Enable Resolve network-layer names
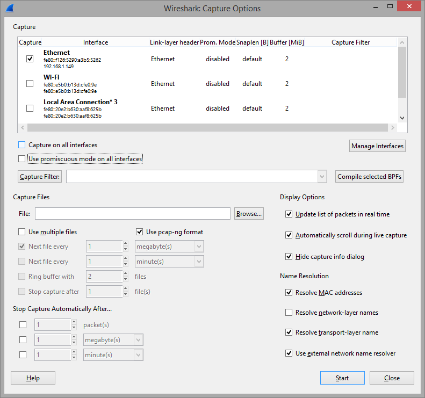Screen dimensions: 425x398 coord(289,313)
